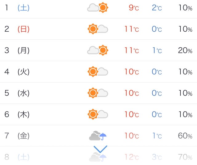Screen dimensions: 197x165
Task: Click the rainy umbrella icon for day 7 (金)
Action: [98, 136]
